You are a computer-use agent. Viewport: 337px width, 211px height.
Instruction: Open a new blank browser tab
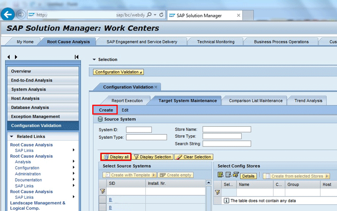248,15
